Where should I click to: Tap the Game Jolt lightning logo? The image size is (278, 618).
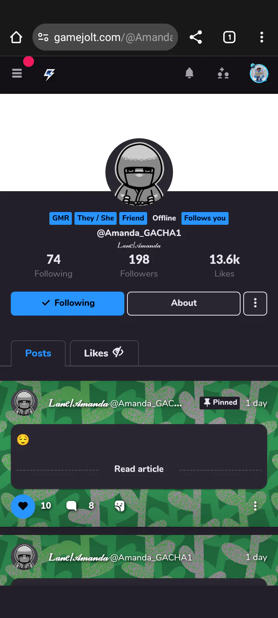[x=49, y=74]
